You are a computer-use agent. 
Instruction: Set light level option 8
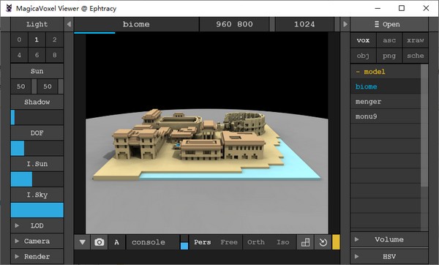tap(55, 55)
